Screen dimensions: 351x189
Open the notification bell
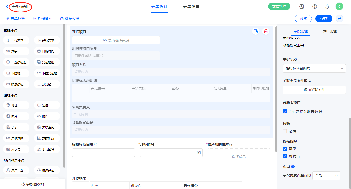327,7
